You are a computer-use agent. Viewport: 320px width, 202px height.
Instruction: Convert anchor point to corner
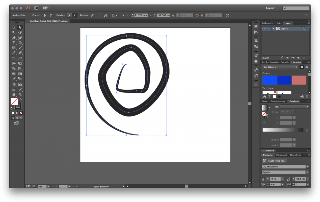click(x=45, y=15)
